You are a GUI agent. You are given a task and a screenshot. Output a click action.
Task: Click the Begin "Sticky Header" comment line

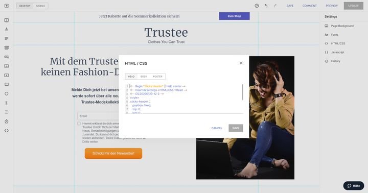[157, 86]
